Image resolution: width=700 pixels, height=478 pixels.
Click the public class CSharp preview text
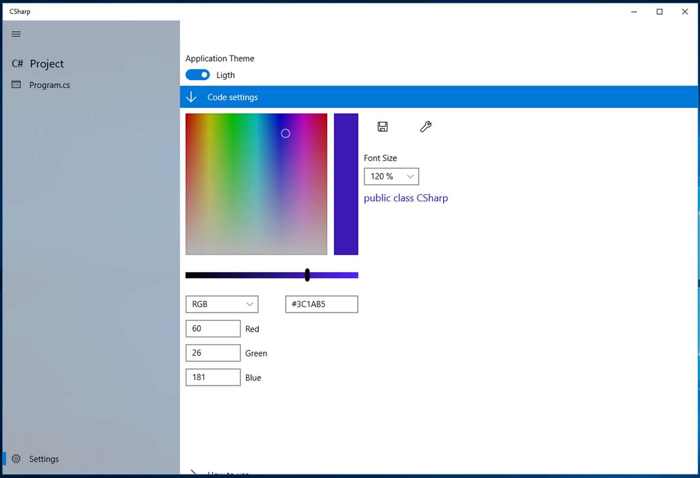406,198
